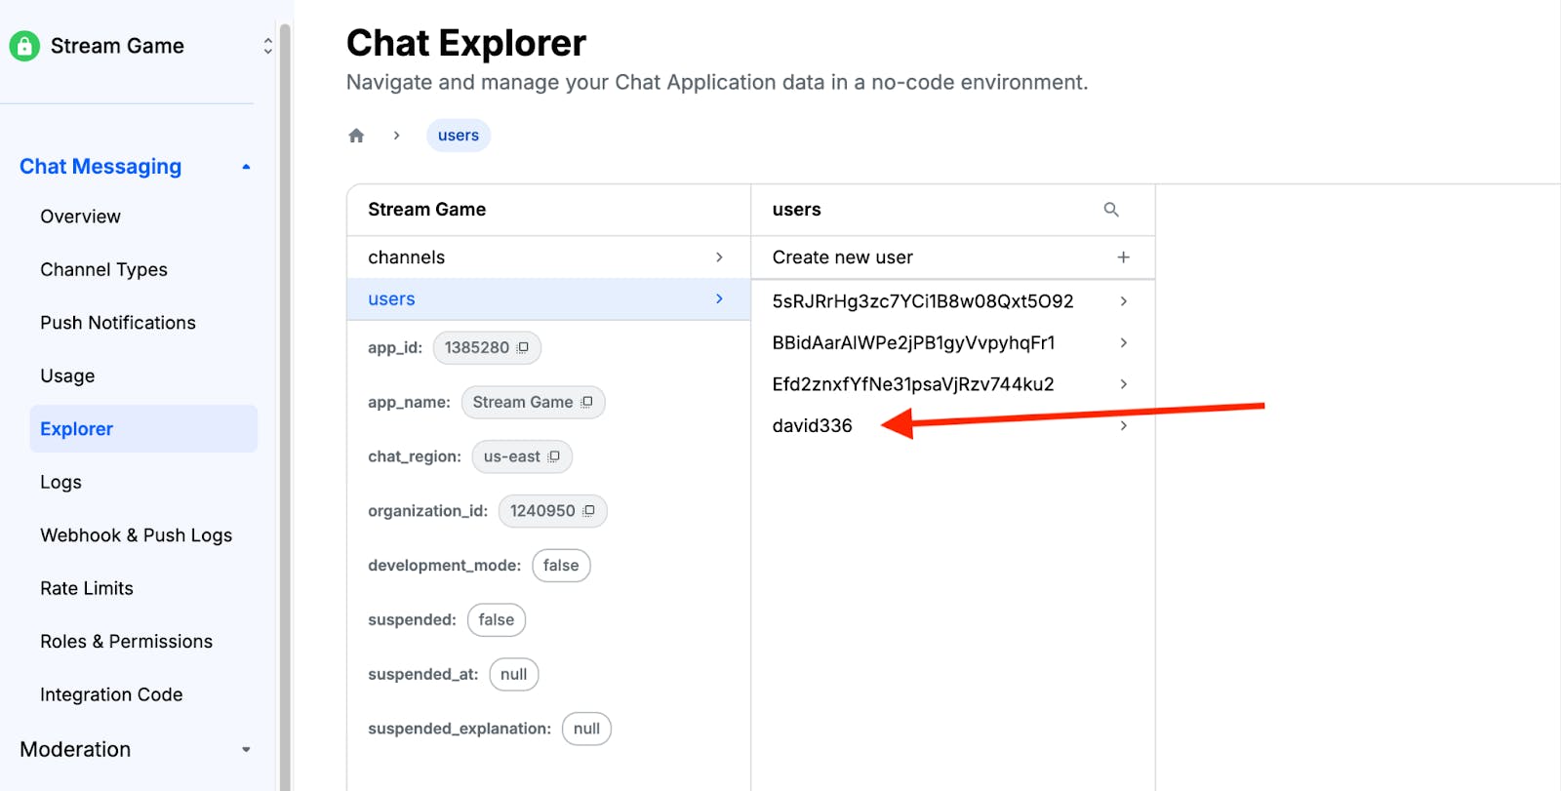Copy the app_name Stream Game value

click(586, 402)
